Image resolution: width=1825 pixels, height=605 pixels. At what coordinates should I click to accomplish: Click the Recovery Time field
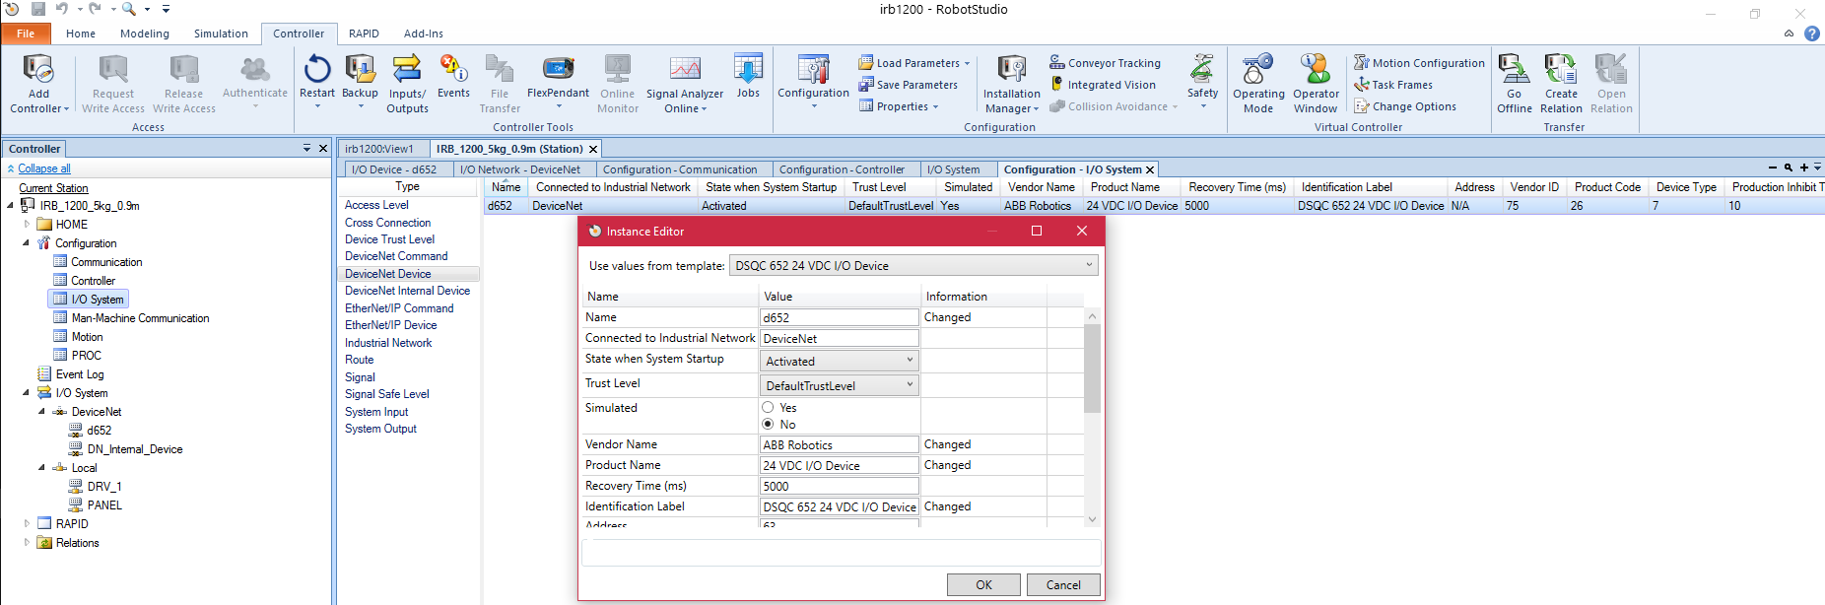click(x=840, y=486)
